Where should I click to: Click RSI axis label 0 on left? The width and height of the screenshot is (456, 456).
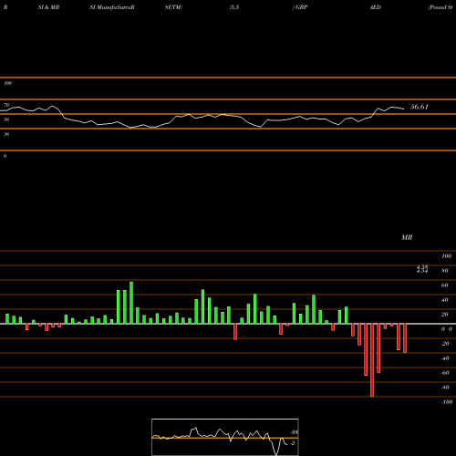tap(5, 156)
